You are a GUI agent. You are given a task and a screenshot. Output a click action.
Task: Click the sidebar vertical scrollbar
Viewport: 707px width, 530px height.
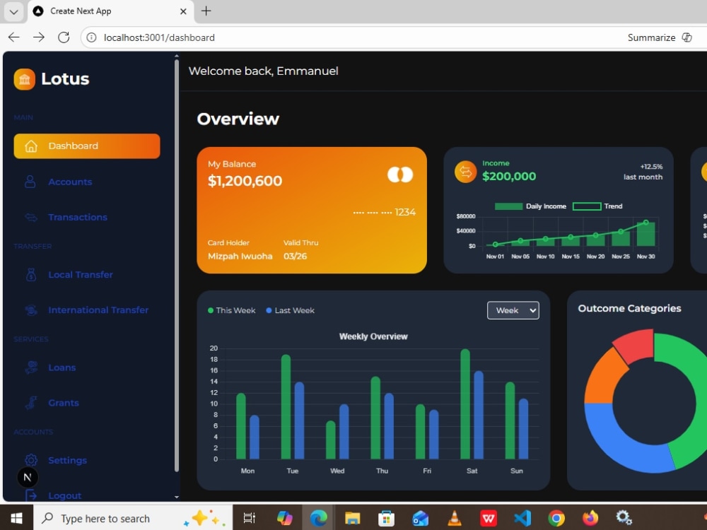(x=176, y=266)
